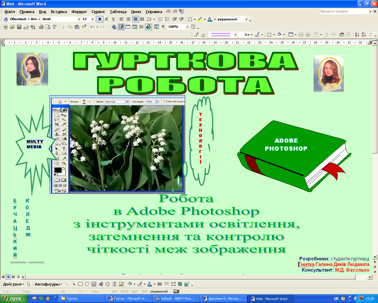This screenshot has width=378, height=303.
Task: Run the spelling check icon
Action: (55, 27)
